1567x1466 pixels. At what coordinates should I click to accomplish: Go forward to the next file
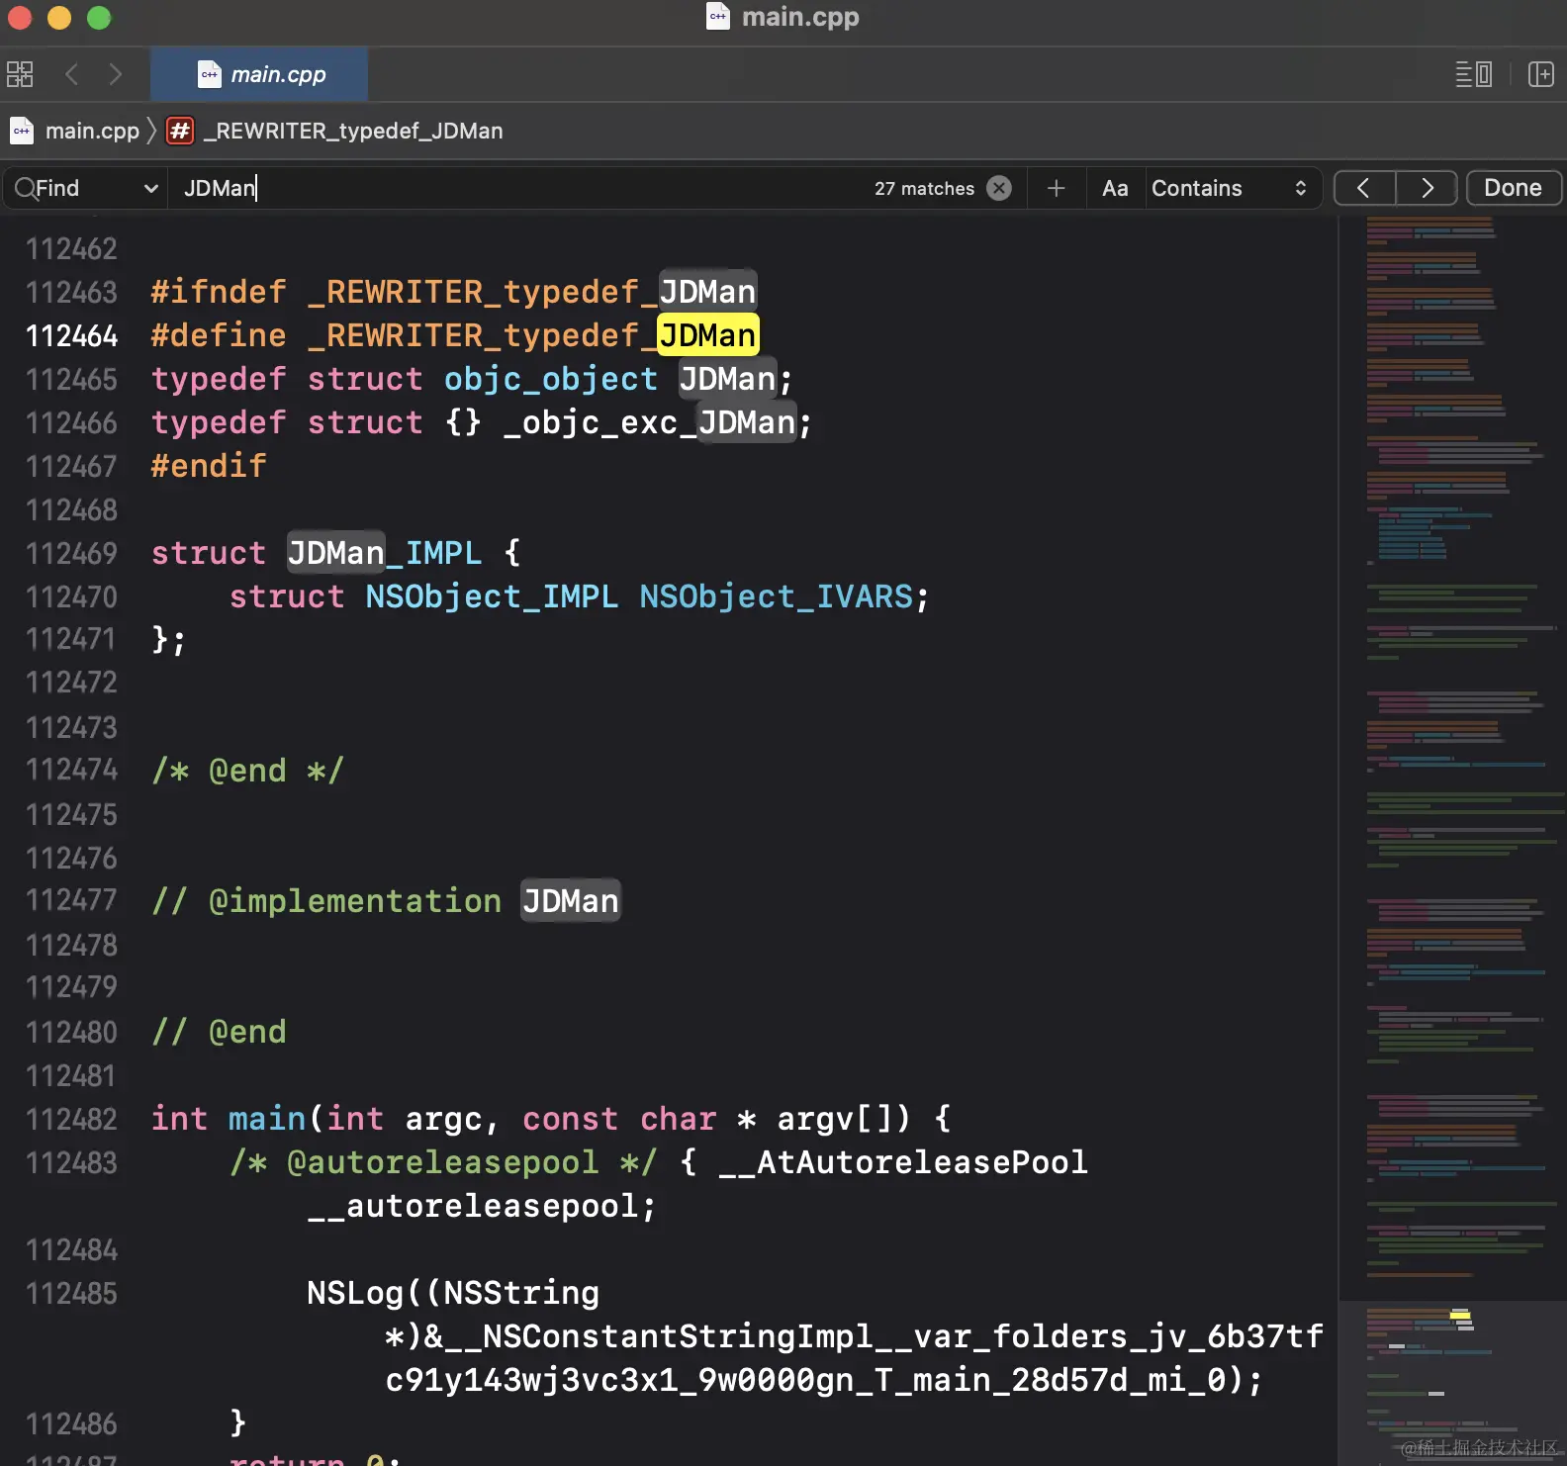(116, 74)
